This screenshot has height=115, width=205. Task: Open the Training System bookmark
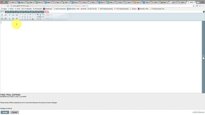click(157, 9)
